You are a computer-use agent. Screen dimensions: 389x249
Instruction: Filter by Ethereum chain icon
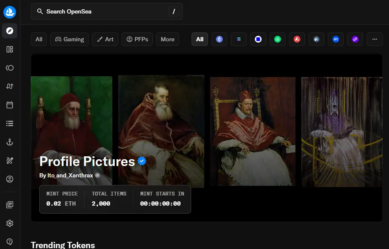(x=219, y=39)
